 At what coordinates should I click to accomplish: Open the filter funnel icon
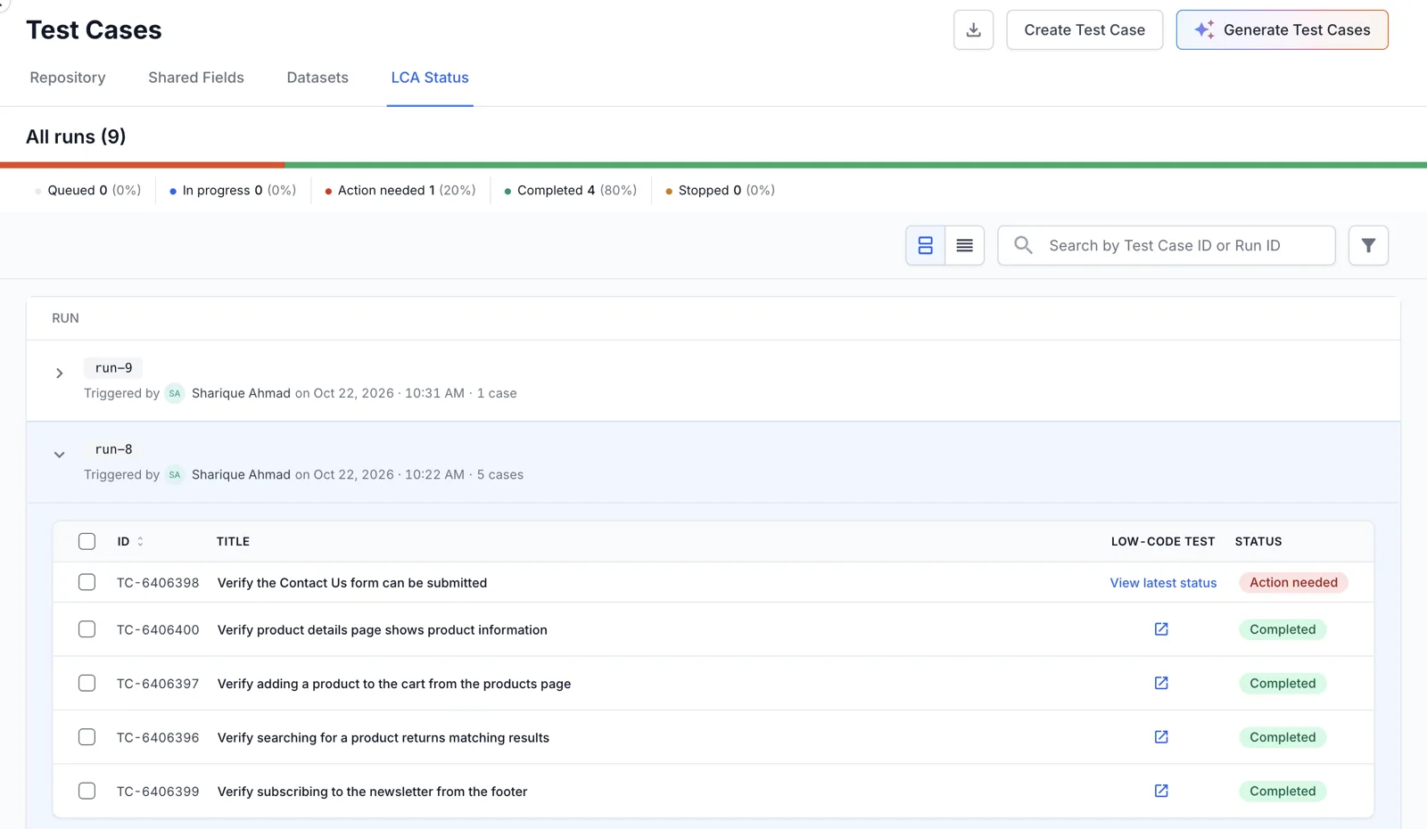1368,245
